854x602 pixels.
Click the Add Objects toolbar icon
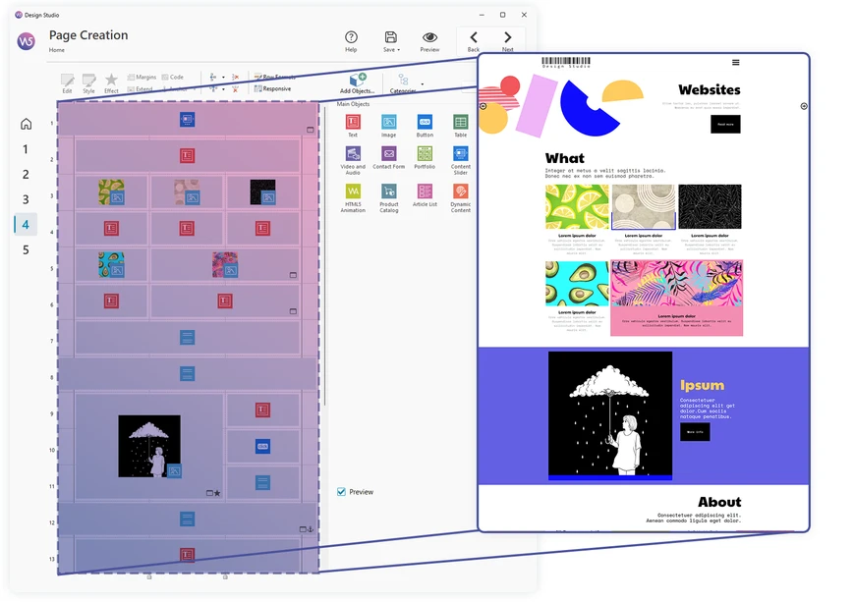coord(355,81)
